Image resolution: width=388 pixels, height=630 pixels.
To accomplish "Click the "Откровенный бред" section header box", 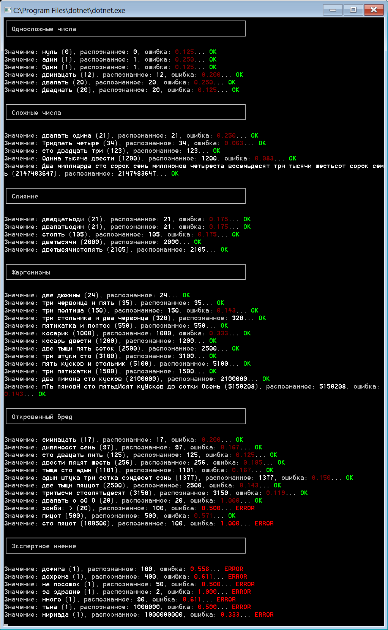I will pyautogui.click(x=125, y=417).
